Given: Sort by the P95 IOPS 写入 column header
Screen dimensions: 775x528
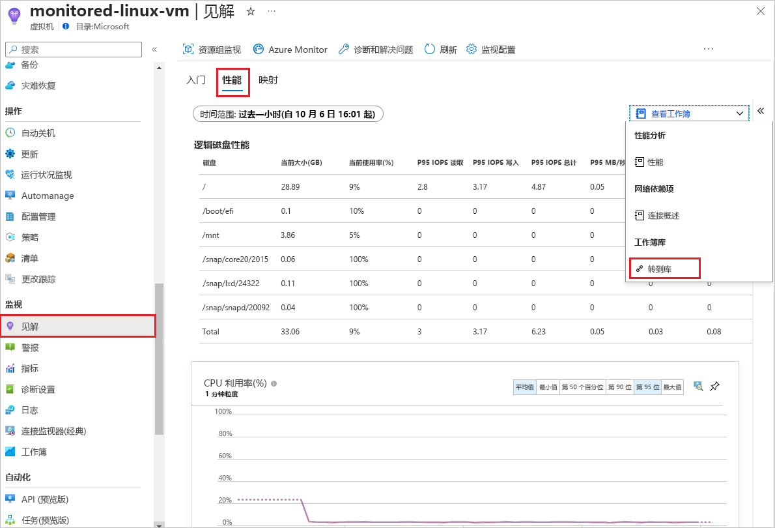Looking at the screenshot, I should point(496,163).
